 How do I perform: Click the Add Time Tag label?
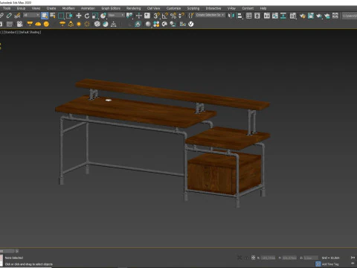point(330,264)
